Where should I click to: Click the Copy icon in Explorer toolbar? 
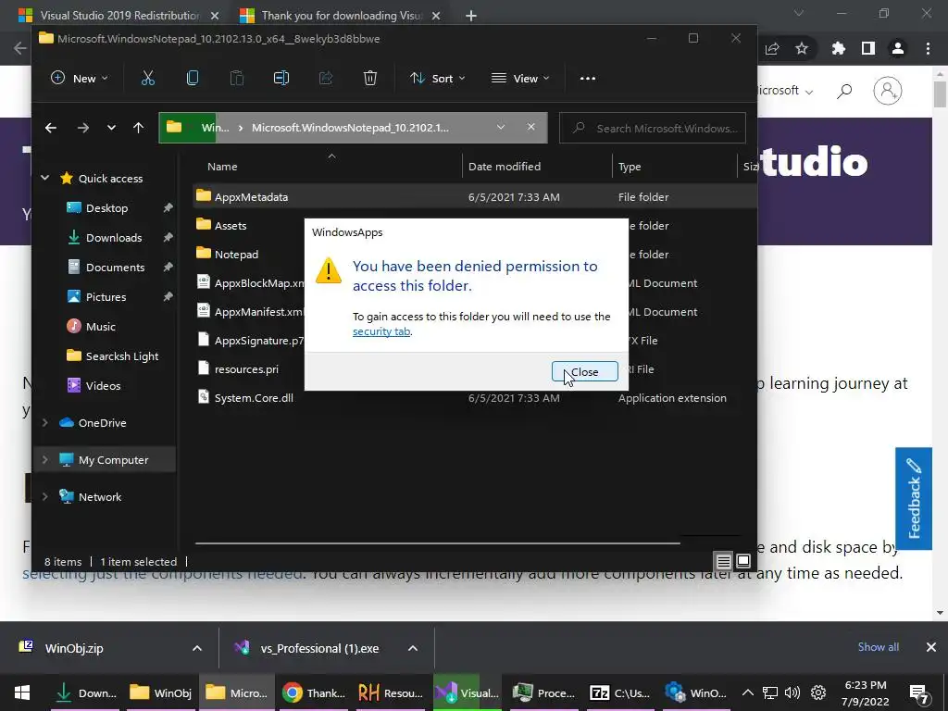(x=193, y=78)
